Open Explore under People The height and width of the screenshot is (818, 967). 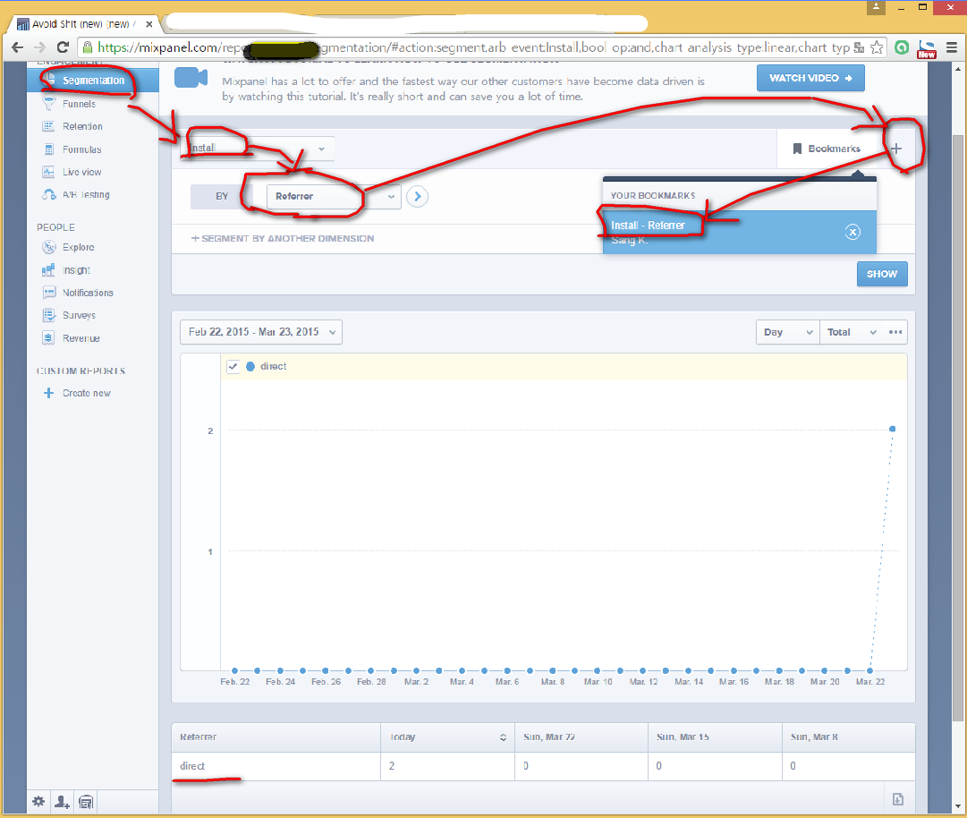[x=79, y=247]
